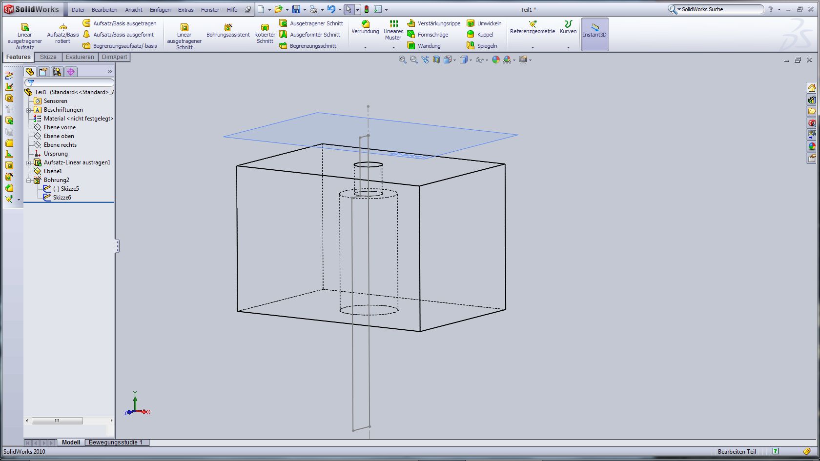Open the Datei menu
This screenshot has width=820, height=461.
point(78,10)
